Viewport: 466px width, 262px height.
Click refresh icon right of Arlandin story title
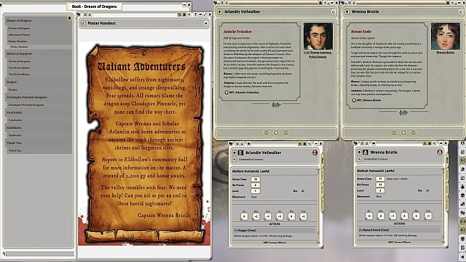tap(333, 11)
